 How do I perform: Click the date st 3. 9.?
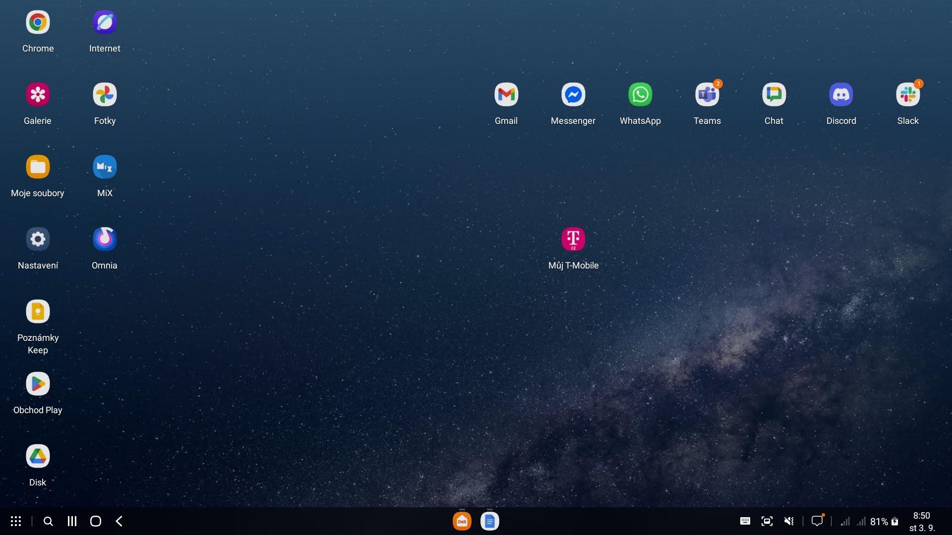click(x=922, y=528)
